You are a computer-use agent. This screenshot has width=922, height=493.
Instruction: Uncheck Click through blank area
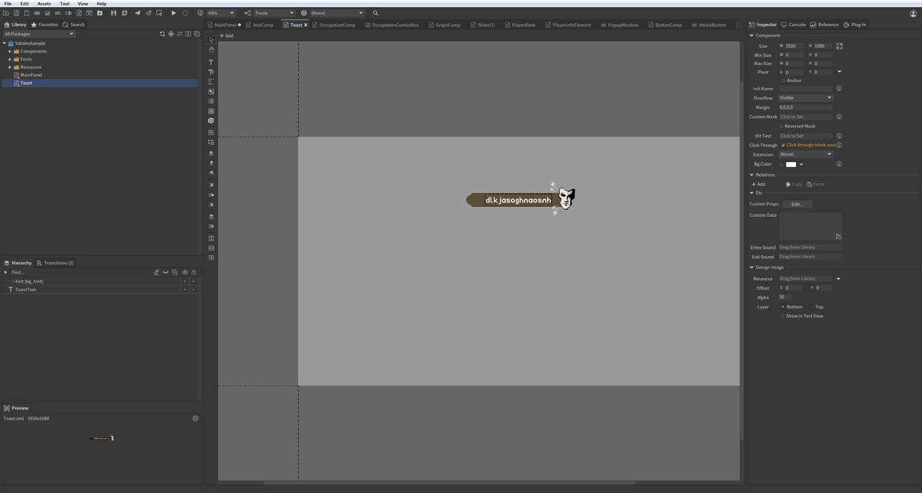point(783,145)
